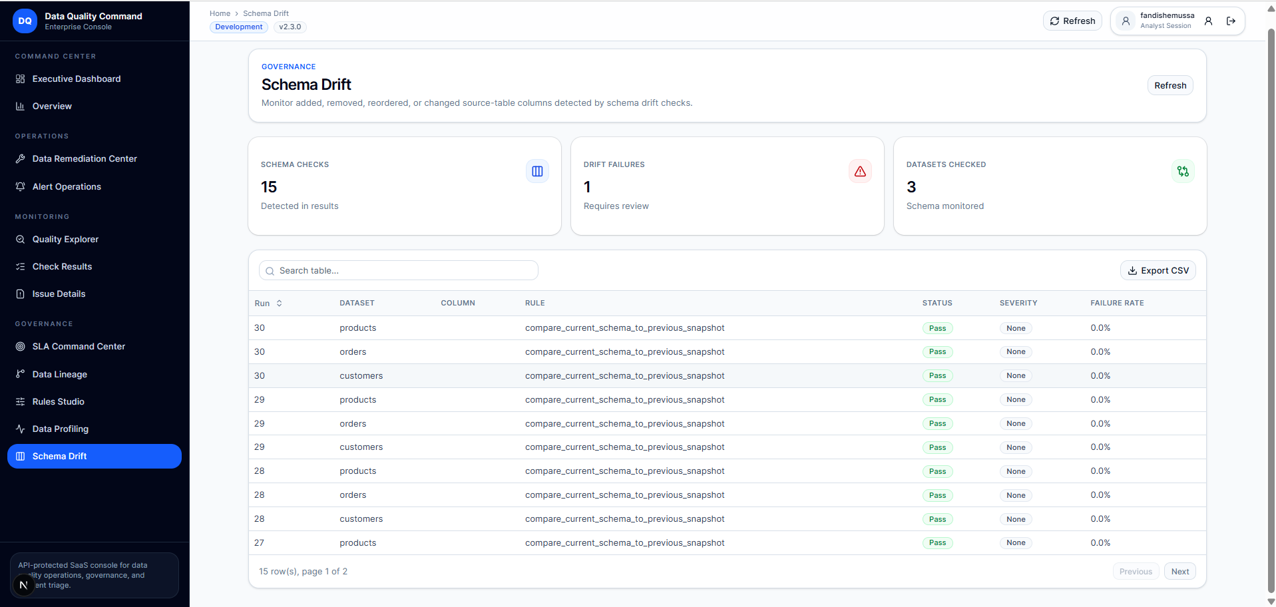The height and width of the screenshot is (607, 1276).
Task: Click the Development environment badge
Action: click(x=239, y=27)
